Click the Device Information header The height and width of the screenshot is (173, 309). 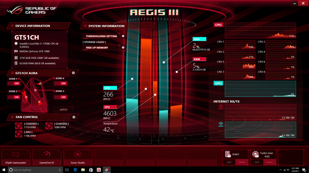(x=38, y=26)
